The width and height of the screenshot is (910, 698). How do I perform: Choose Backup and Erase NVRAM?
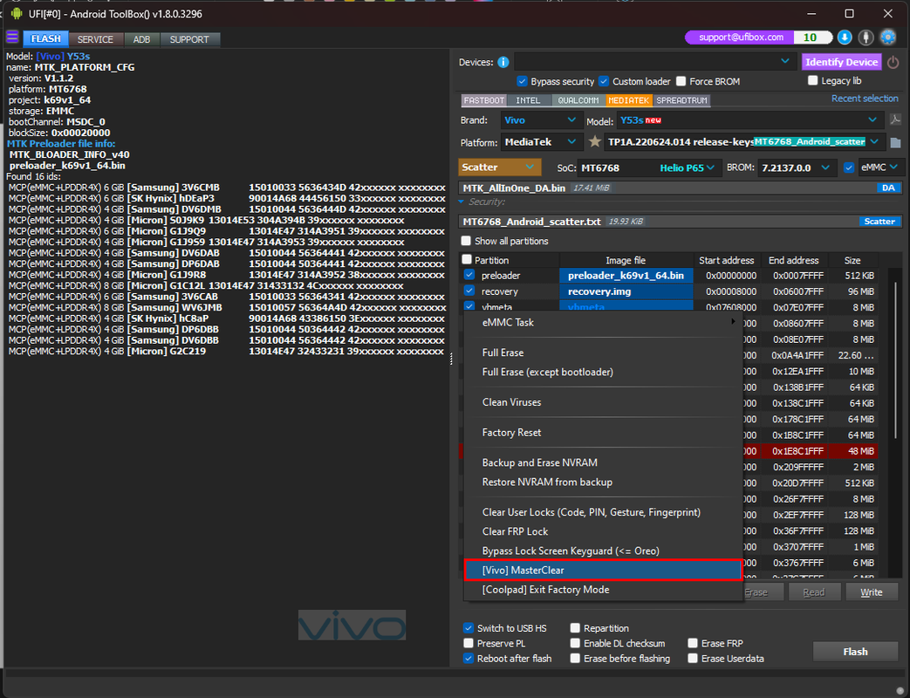coord(603,462)
